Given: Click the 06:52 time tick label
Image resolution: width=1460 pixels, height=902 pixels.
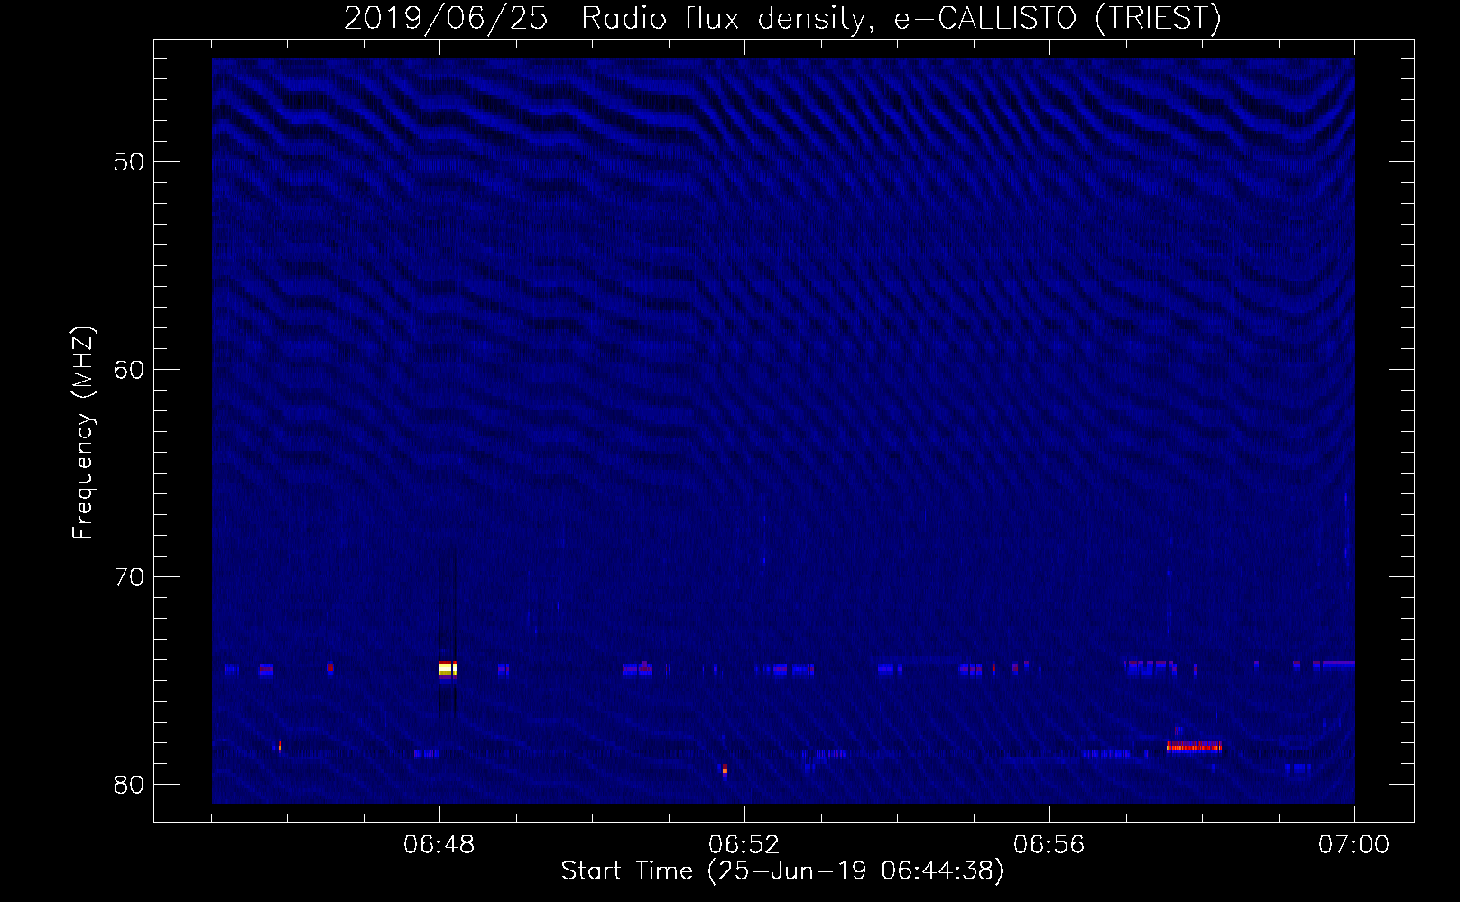Looking at the screenshot, I should [x=744, y=845].
